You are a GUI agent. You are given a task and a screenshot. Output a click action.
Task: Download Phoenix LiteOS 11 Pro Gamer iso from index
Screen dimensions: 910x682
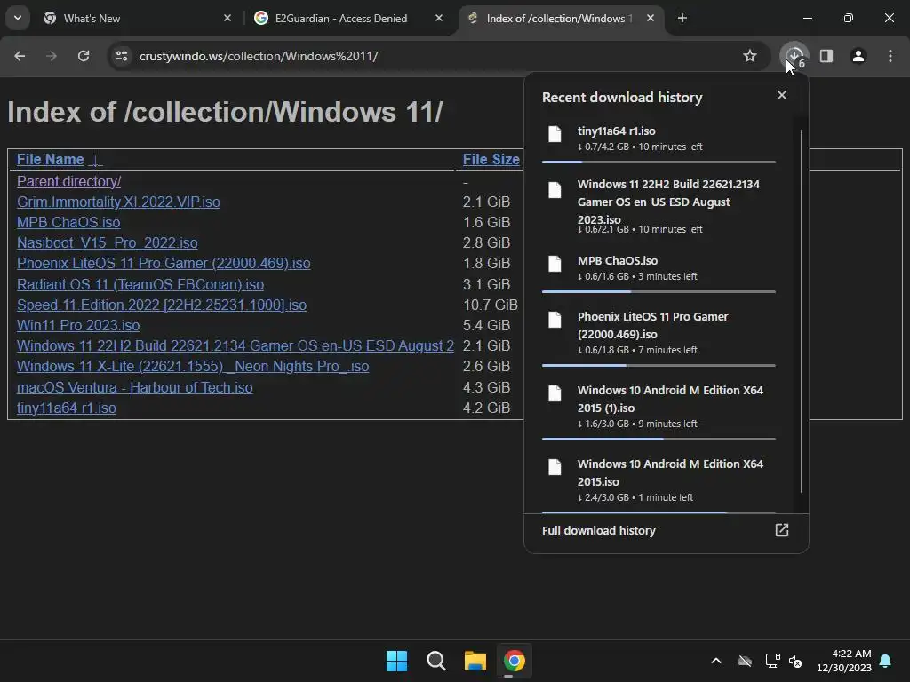point(164,263)
